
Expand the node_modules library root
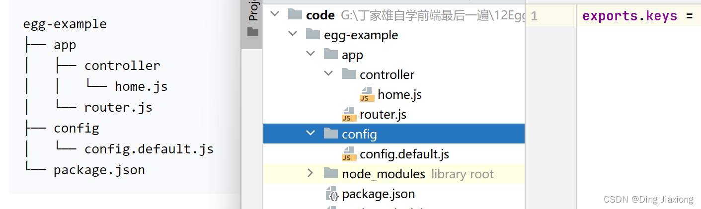(x=311, y=173)
